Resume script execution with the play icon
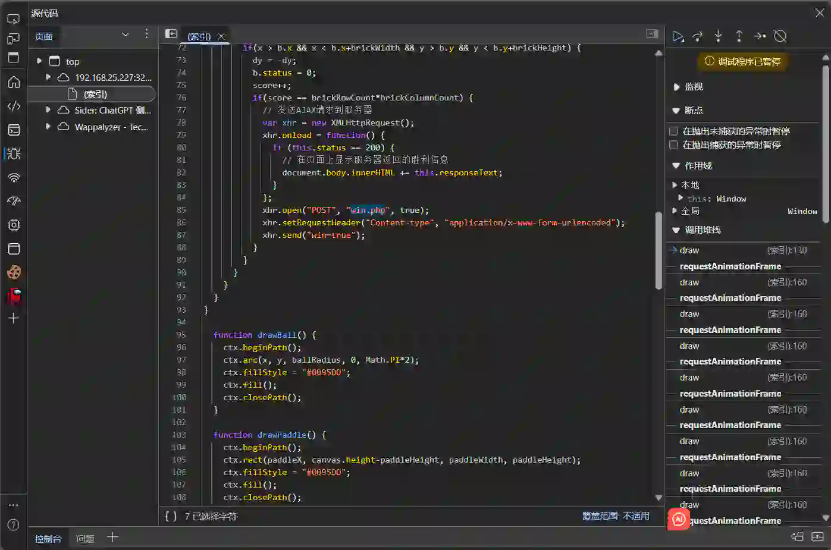Viewport: 831px width, 550px height. point(678,37)
